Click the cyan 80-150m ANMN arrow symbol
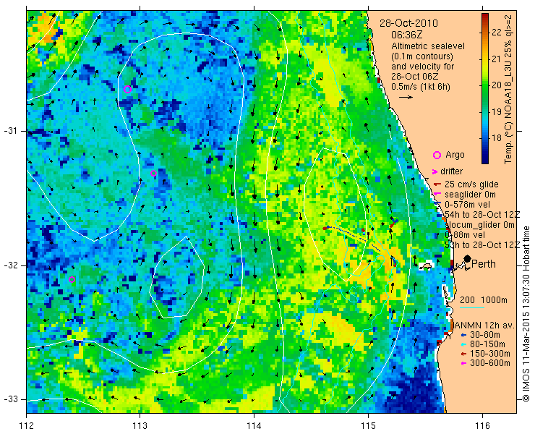Viewport: 535px width, 434px height. click(463, 344)
